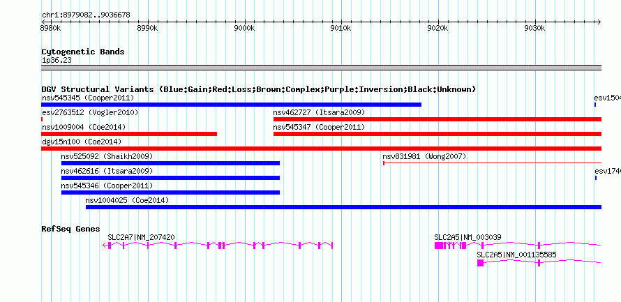Click the 9010k ruler tick label
This screenshot has width=621, height=302.
coord(341,29)
